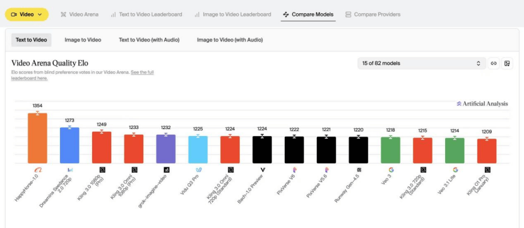Click the Compare Providers server icon
Screen dimensions: 524x228
click(348, 14)
